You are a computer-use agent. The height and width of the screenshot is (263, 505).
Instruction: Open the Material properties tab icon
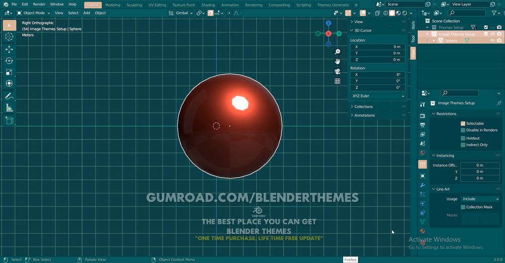(423, 231)
